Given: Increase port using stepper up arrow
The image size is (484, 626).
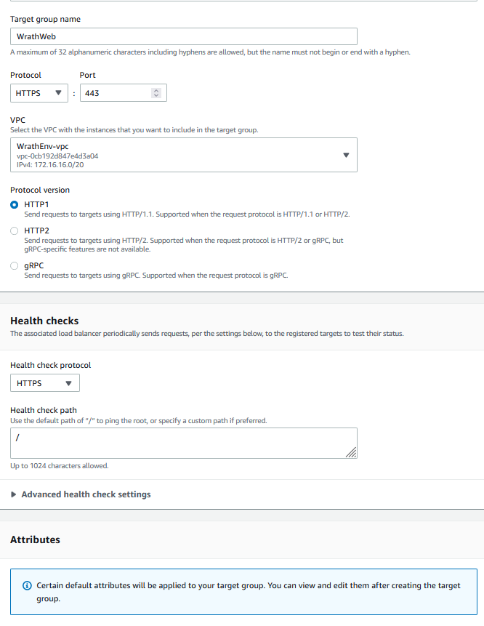Looking at the screenshot, I should (156, 90).
